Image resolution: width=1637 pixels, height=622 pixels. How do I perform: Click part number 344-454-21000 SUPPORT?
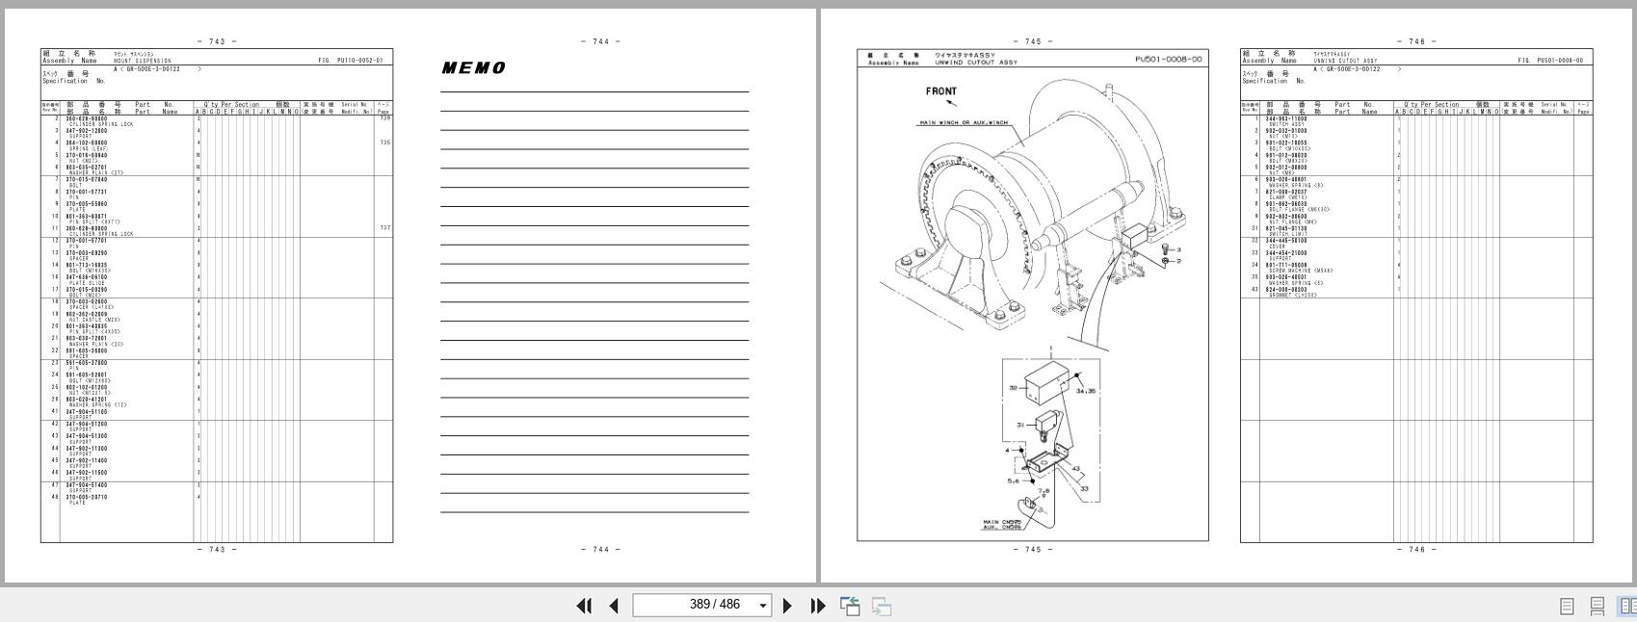(x=1287, y=253)
